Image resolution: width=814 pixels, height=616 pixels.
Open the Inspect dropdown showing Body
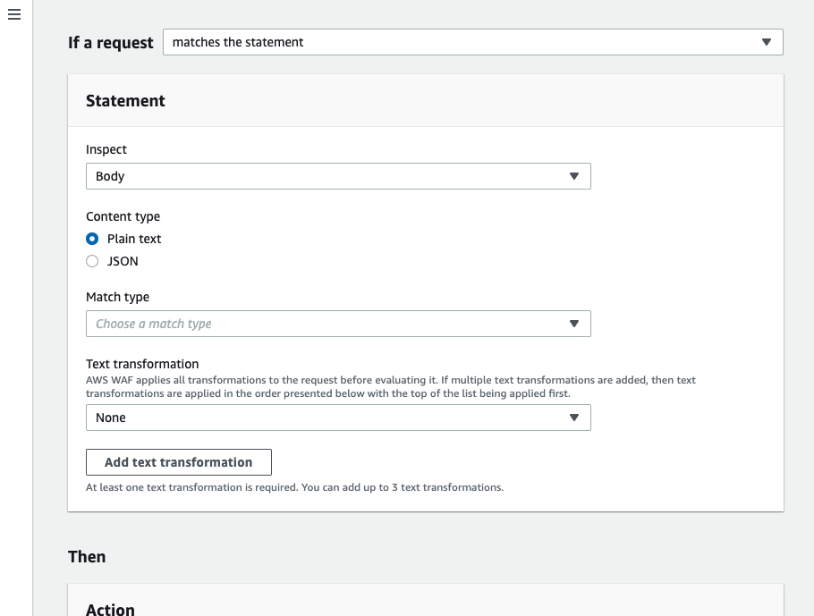338,176
